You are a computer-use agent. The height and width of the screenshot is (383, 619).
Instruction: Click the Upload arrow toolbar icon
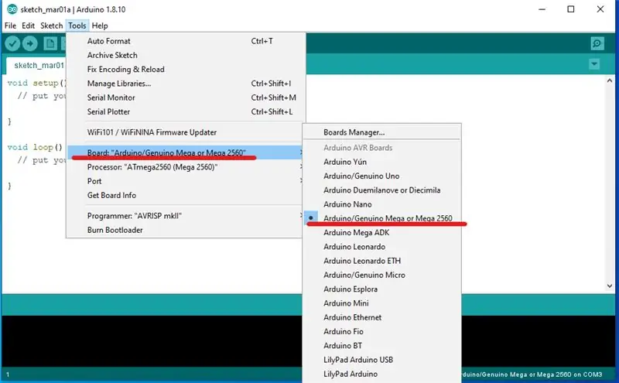pyautogui.click(x=29, y=43)
